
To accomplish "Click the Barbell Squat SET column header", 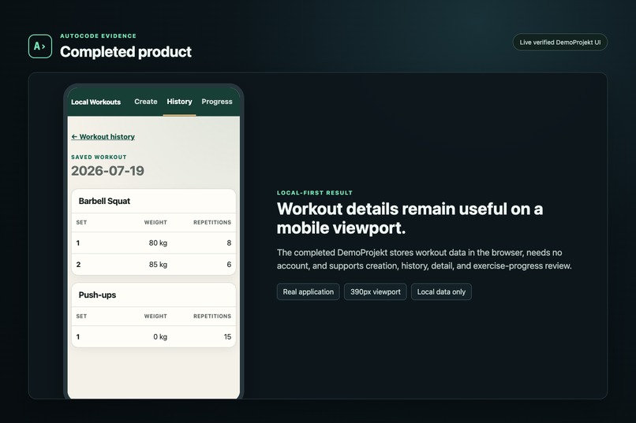I will [81, 222].
